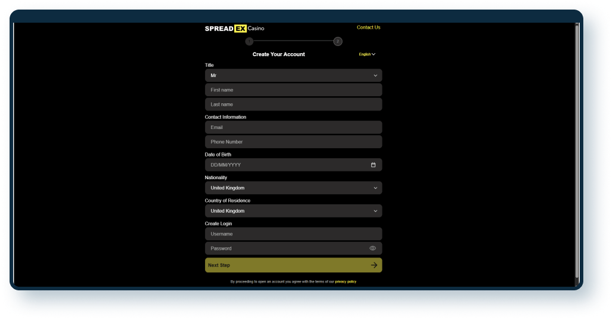Viewport: 612px width, 319px height.
Task: Click the arrow on Next Step
Action: [374, 265]
